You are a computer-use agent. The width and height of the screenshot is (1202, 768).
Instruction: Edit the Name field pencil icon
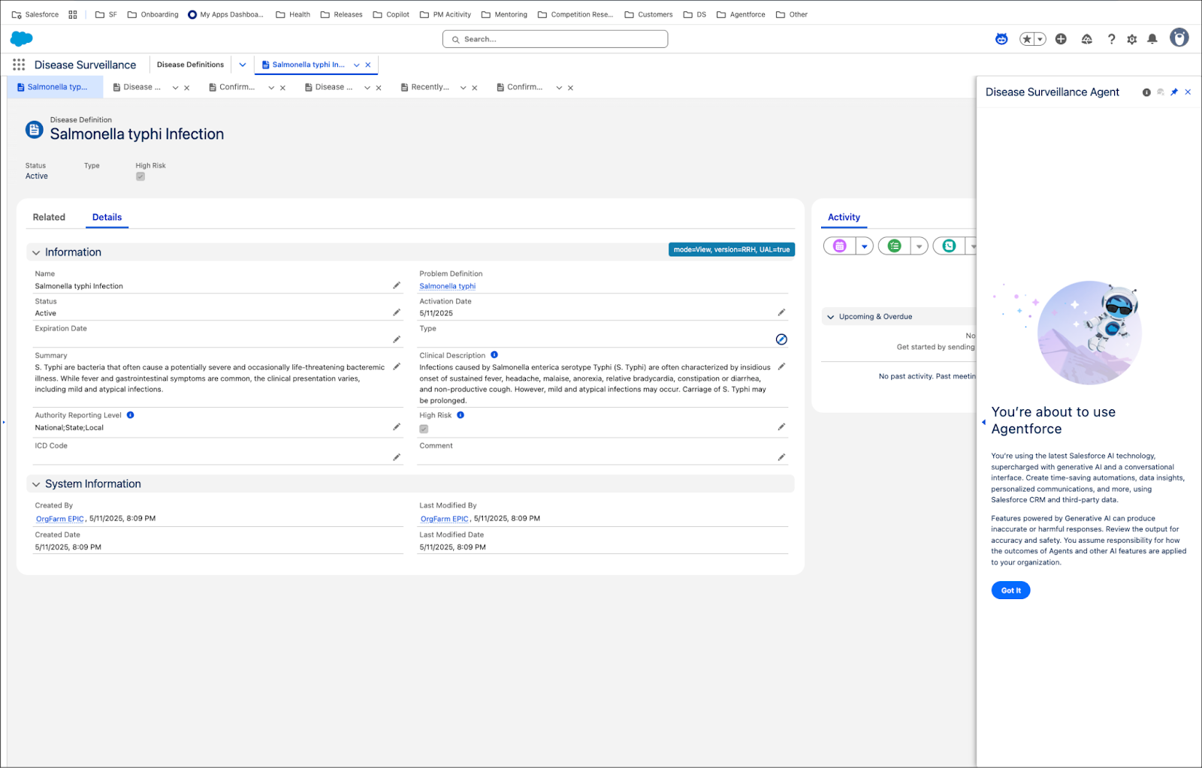[x=397, y=285]
